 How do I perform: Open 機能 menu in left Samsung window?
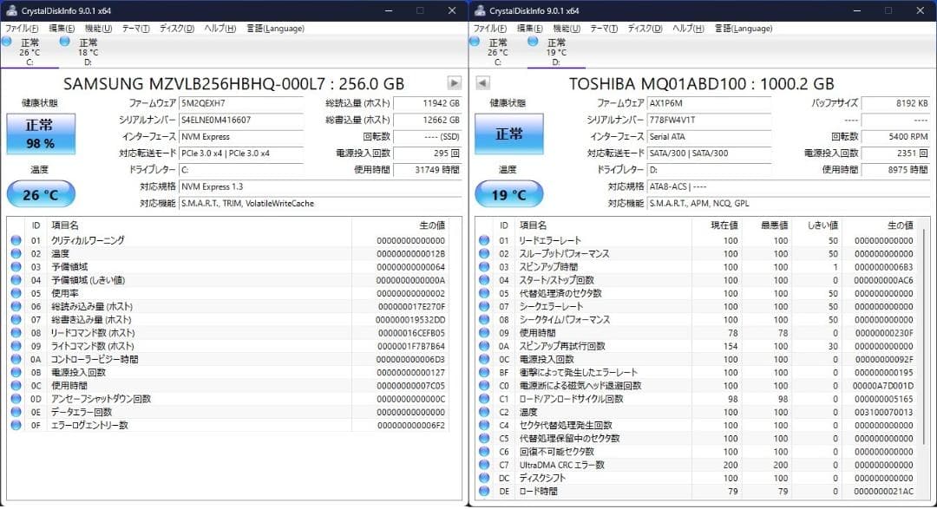[x=98, y=28]
